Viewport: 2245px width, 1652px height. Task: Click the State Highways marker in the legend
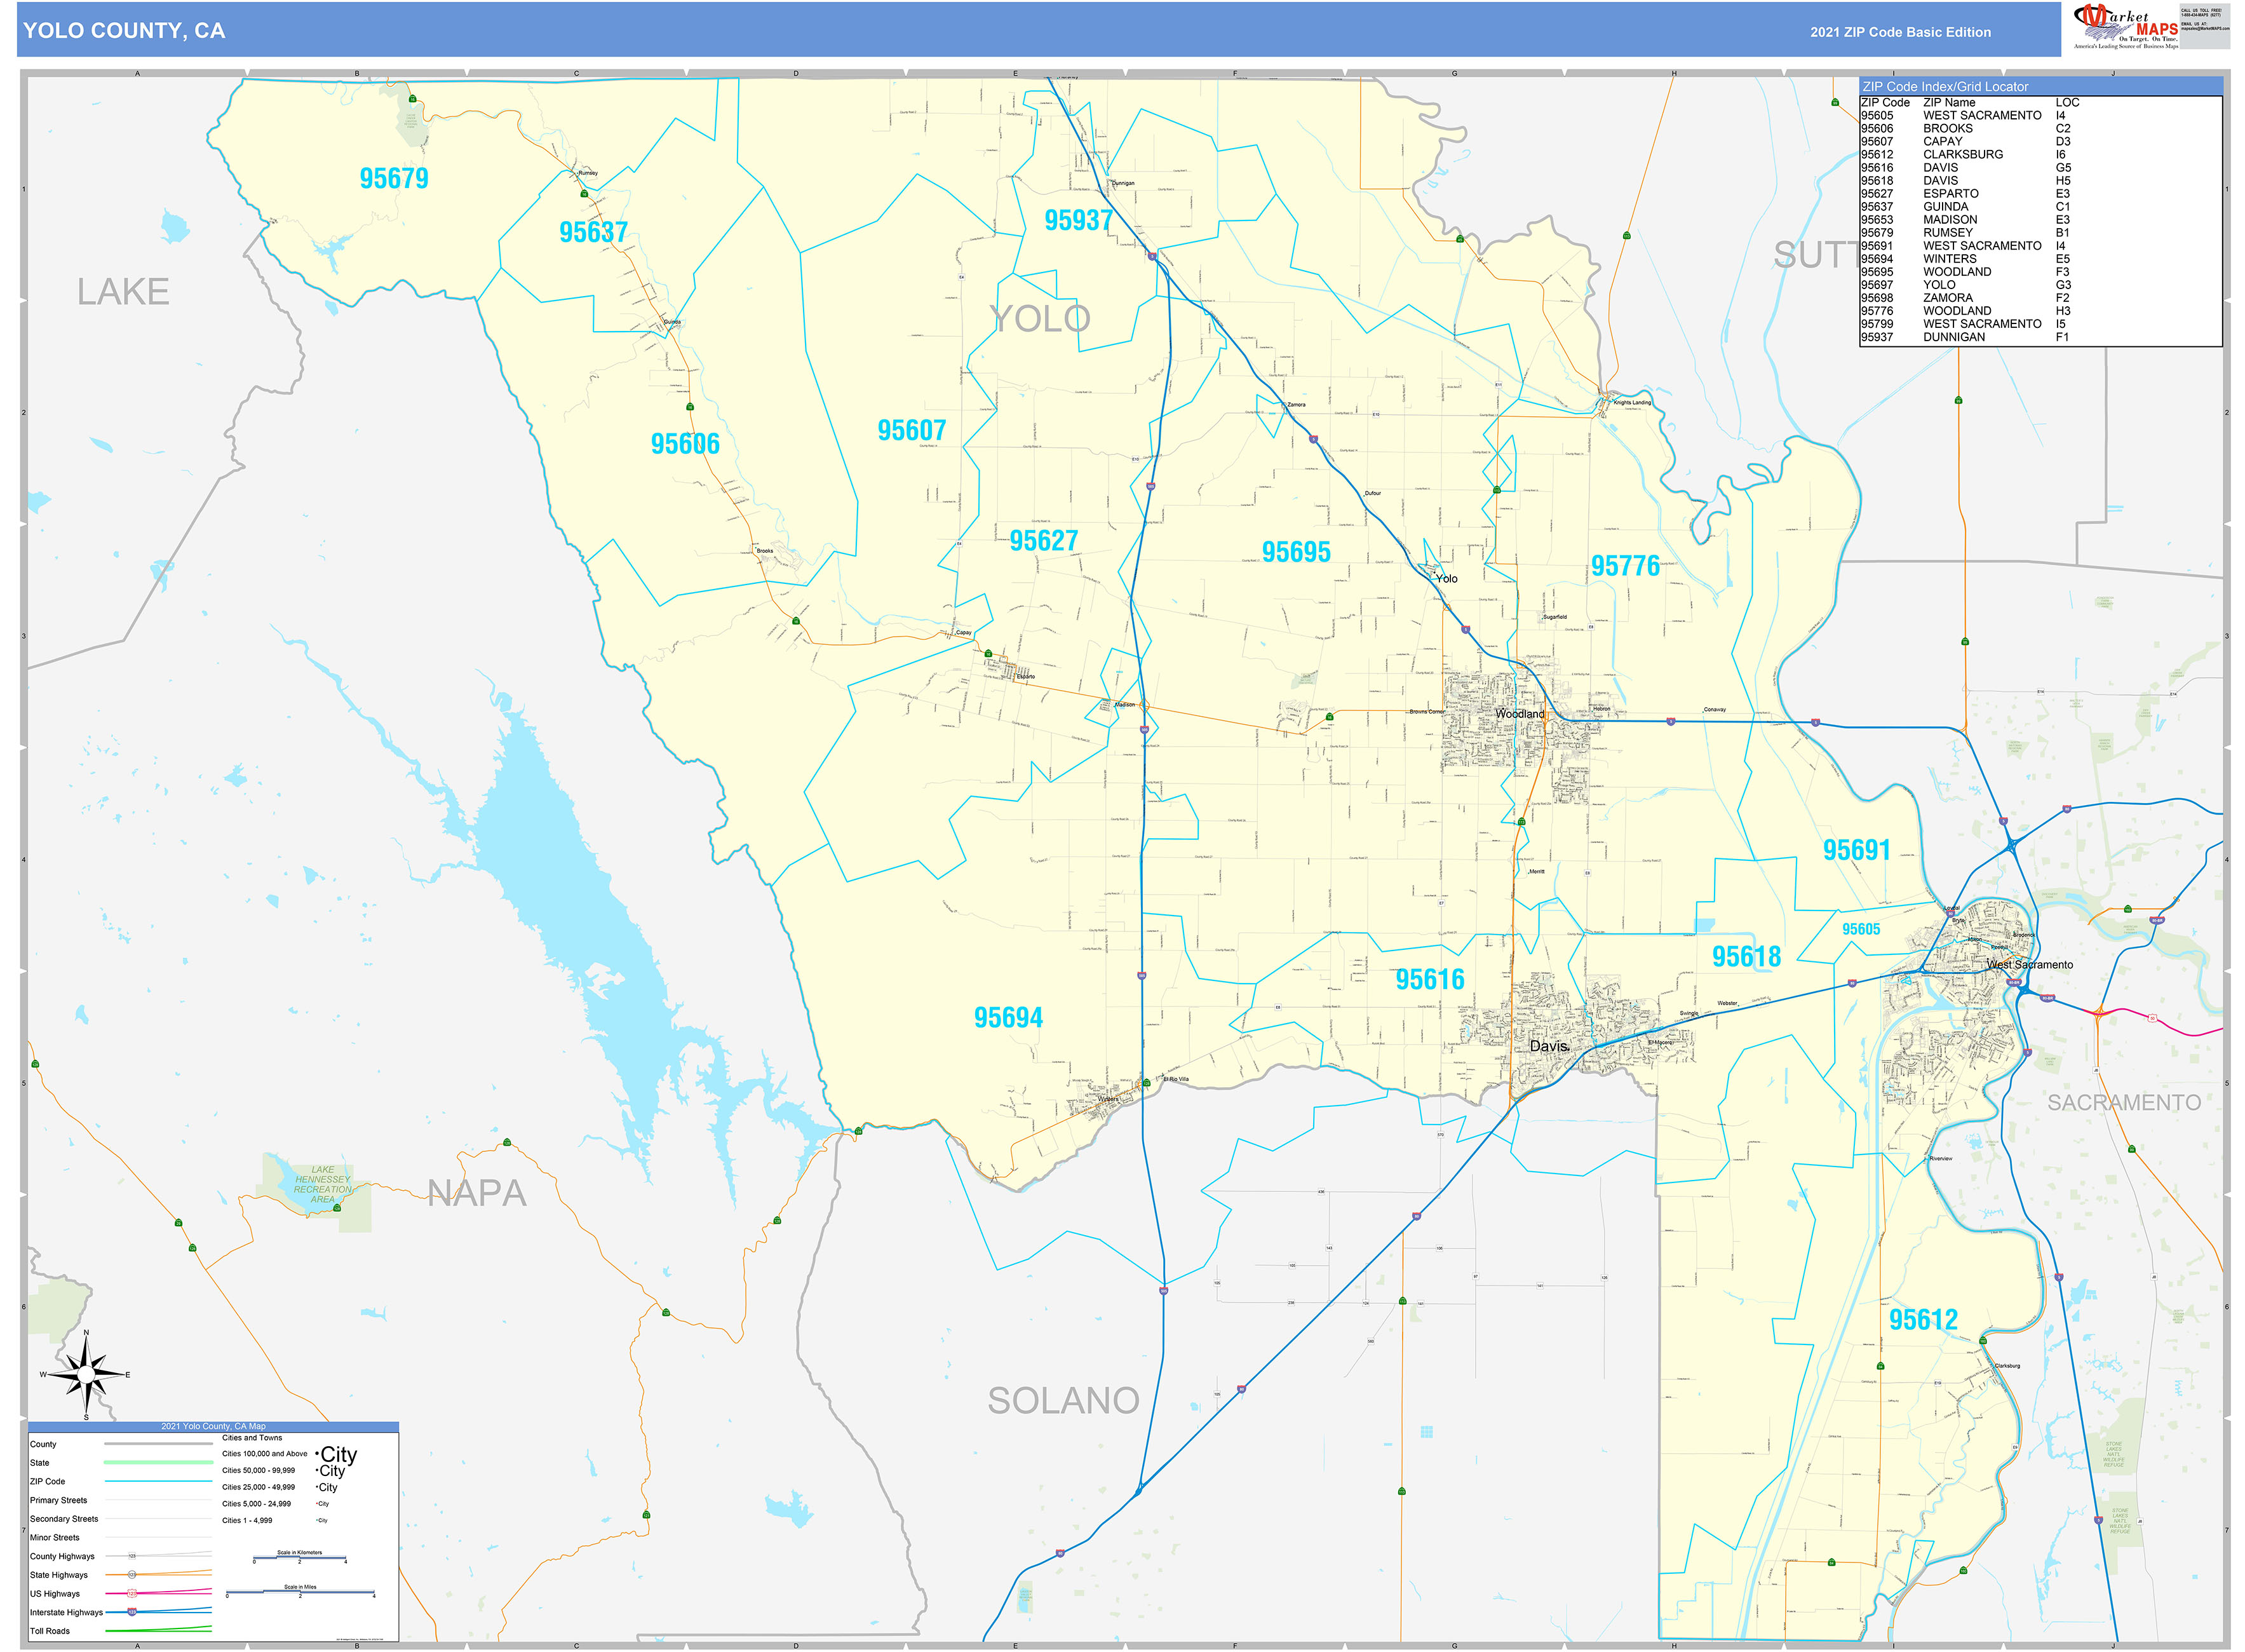(131, 1575)
